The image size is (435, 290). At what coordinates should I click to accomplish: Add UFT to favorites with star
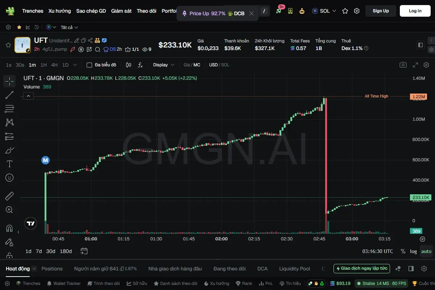[x=8, y=45]
